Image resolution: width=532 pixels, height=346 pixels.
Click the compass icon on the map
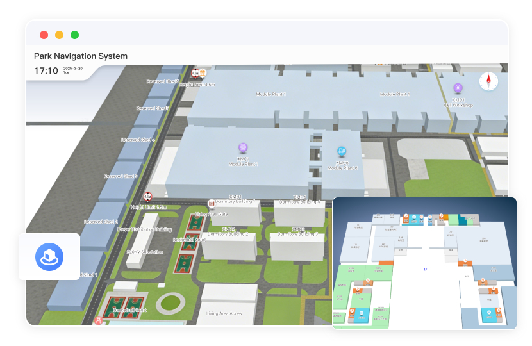[488, 81]
